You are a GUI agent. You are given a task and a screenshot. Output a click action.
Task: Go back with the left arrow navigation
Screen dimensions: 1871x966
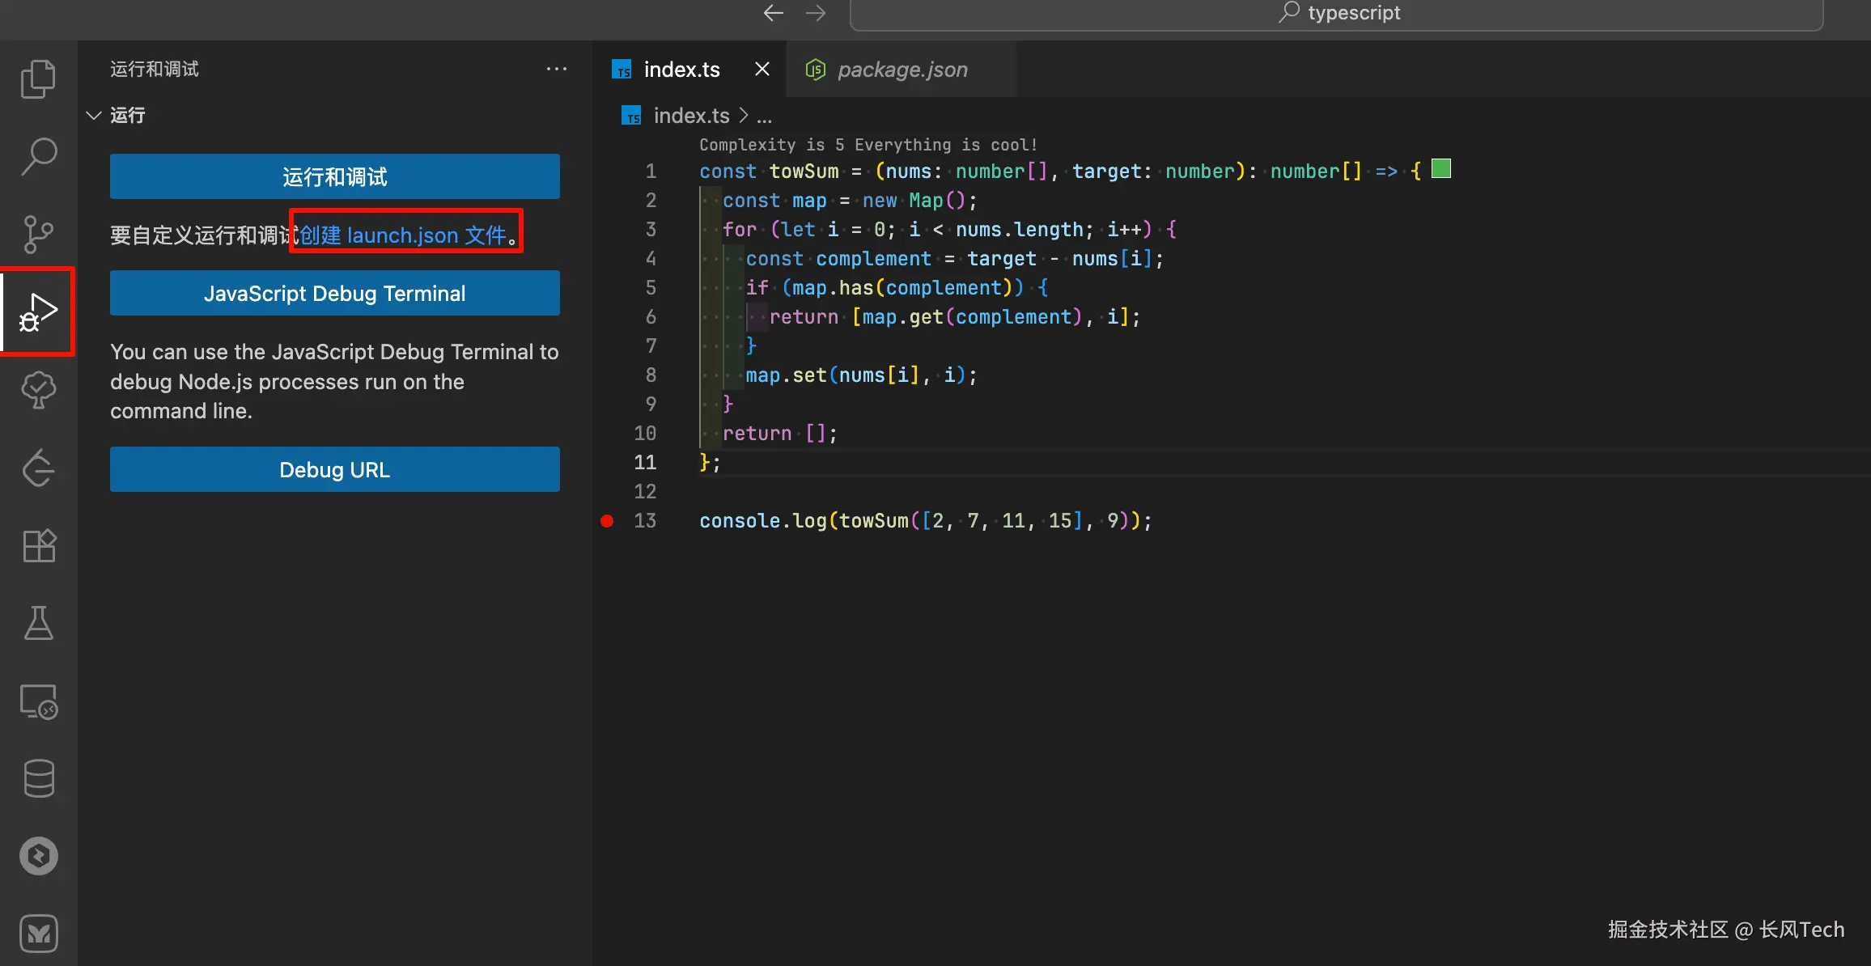(773, 13)
